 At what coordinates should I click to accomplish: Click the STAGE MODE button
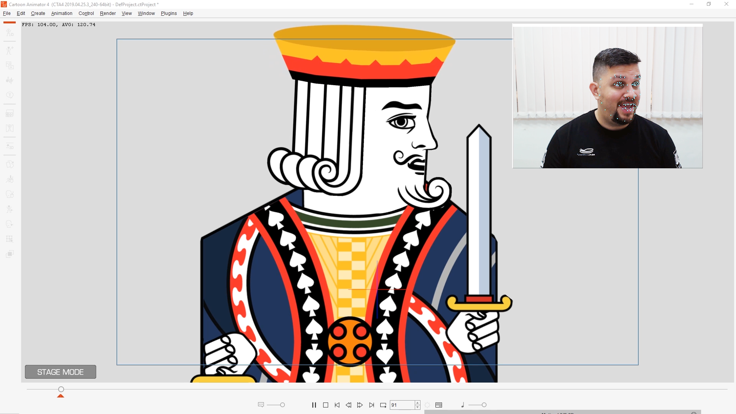pos(61,372)
